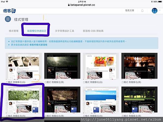The image size is (163, 122).
Task: Click the 二欄式 側欄靠右(白) label
Action: pyautogui.click(x=93, y=82)
